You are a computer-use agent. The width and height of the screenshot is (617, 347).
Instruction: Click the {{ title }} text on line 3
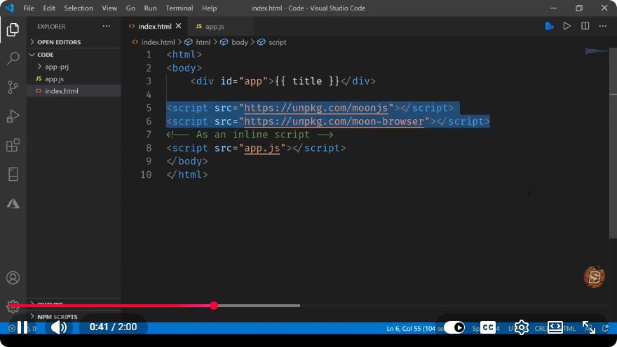(x=307, y=81)
